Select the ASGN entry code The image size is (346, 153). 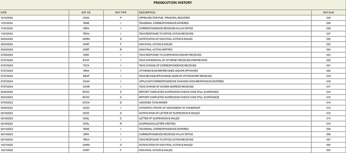coord(86,108)
